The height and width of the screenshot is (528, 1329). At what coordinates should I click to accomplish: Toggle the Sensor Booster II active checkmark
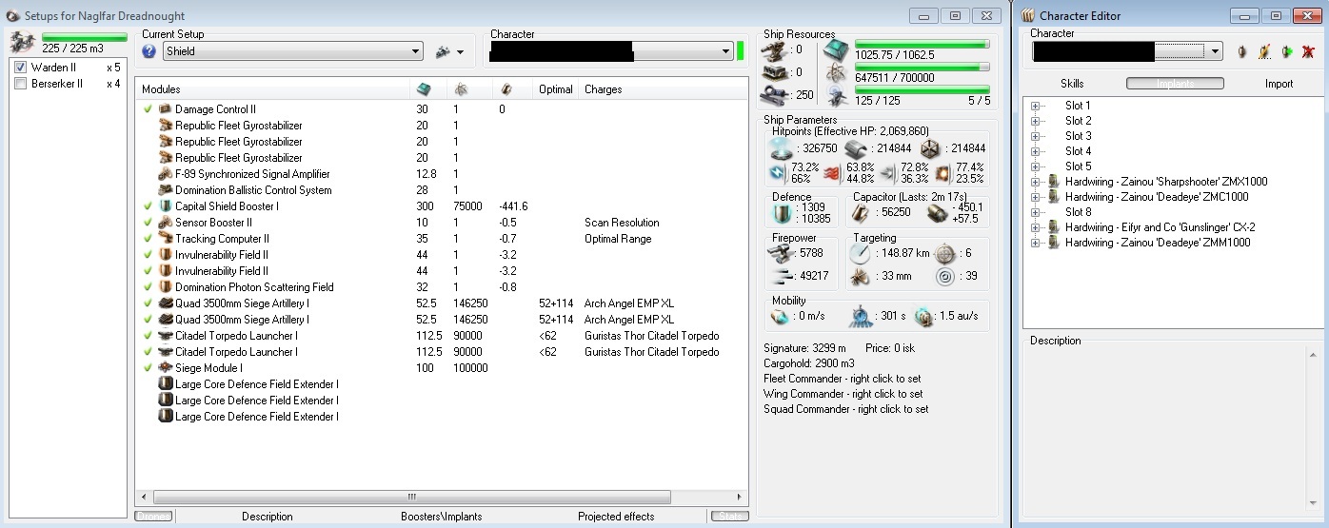click(x=148, y=223)
